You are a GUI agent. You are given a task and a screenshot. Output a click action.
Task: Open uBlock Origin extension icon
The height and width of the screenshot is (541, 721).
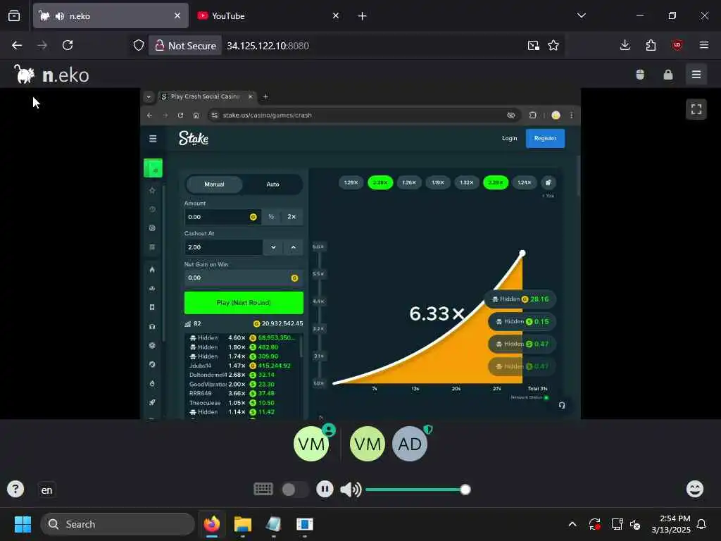tap(677, 45)
